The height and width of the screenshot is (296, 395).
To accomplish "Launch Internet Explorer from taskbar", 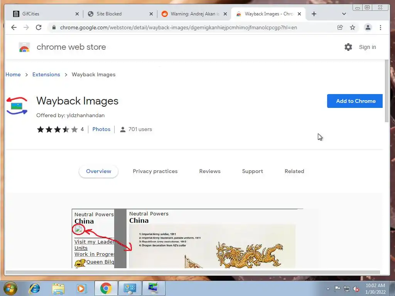I will [x=34, y=288].
